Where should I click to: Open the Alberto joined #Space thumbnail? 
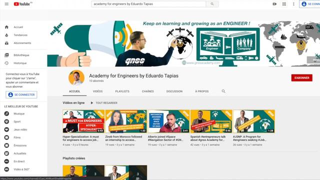click(168, 121)
